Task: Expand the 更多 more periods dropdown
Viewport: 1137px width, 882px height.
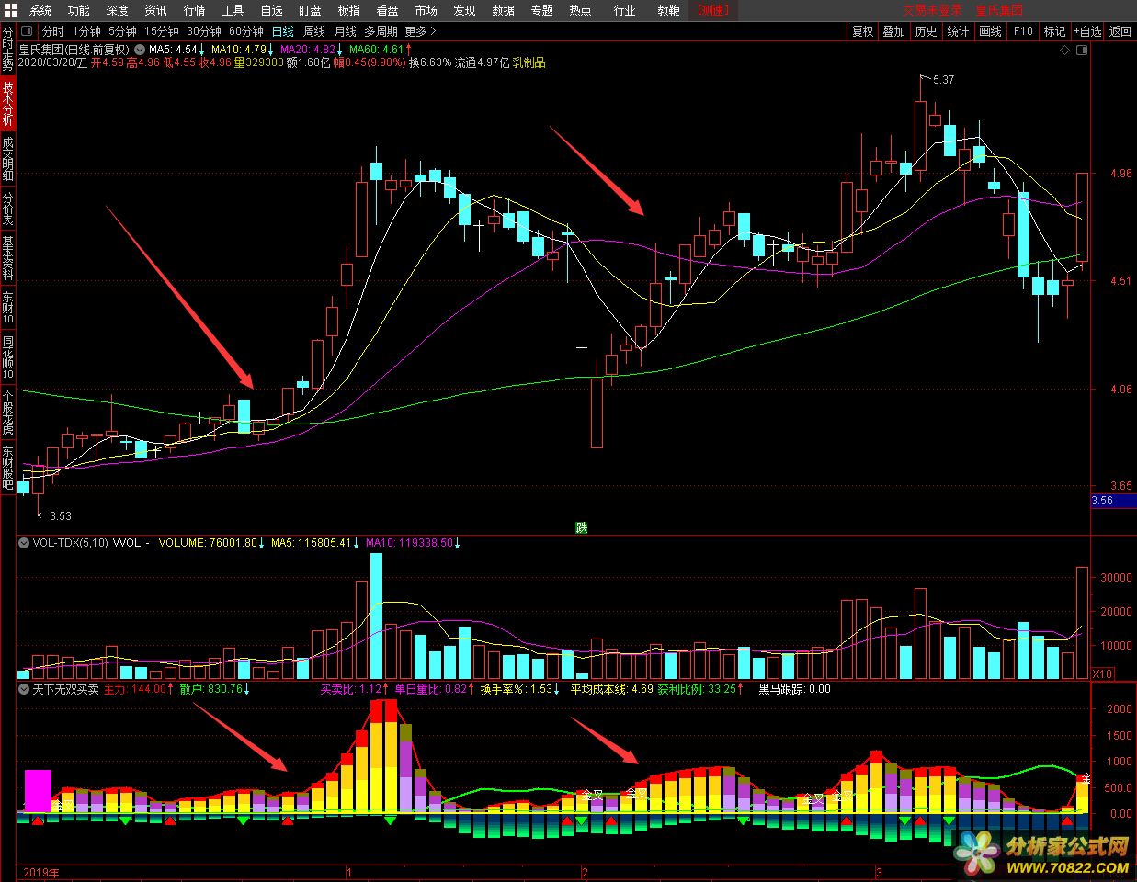Action: 421,31
